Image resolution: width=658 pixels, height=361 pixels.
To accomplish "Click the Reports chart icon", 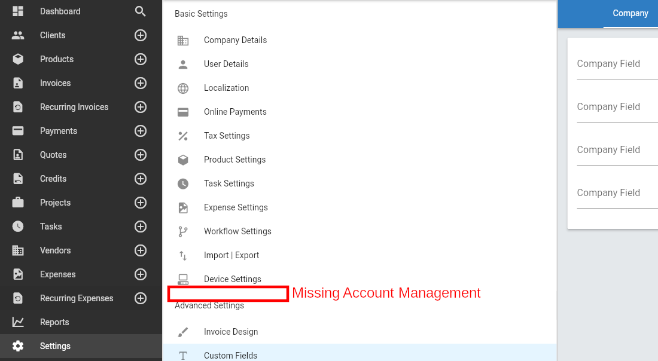I will pyautogui.click(x=17, y=322).
